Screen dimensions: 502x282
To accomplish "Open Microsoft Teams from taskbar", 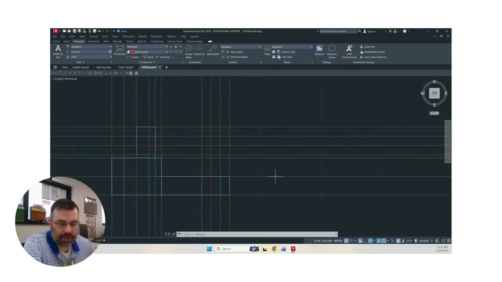I will [284, 249].
